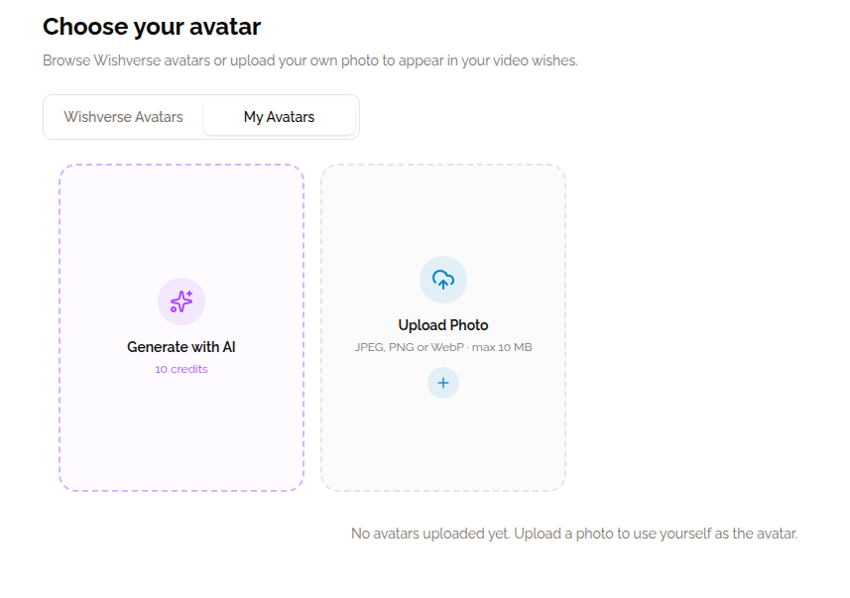This screenshot has height=598, width=850.
Task: Select the 10 credits label
Action: (x=182, y=369)
